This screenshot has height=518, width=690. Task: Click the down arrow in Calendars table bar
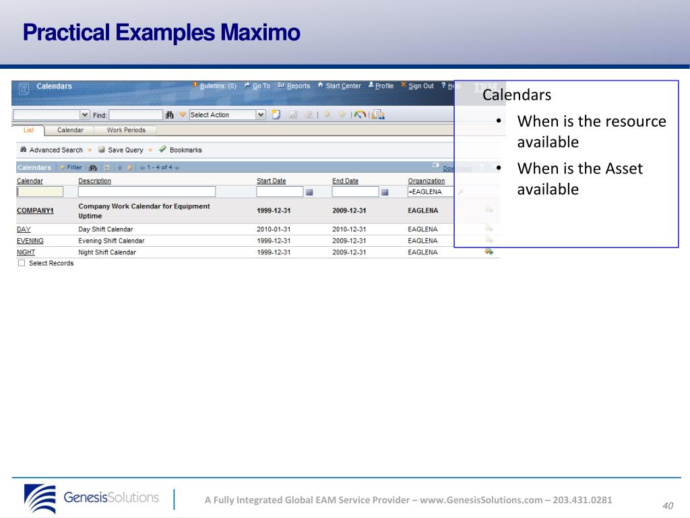(129, 167)
